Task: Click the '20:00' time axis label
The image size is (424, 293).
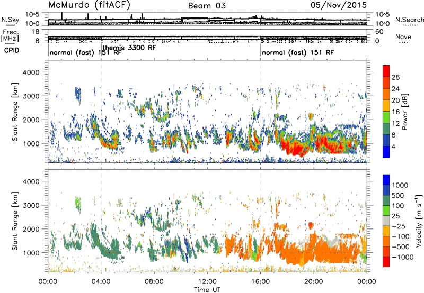Action: pos(314,282)
